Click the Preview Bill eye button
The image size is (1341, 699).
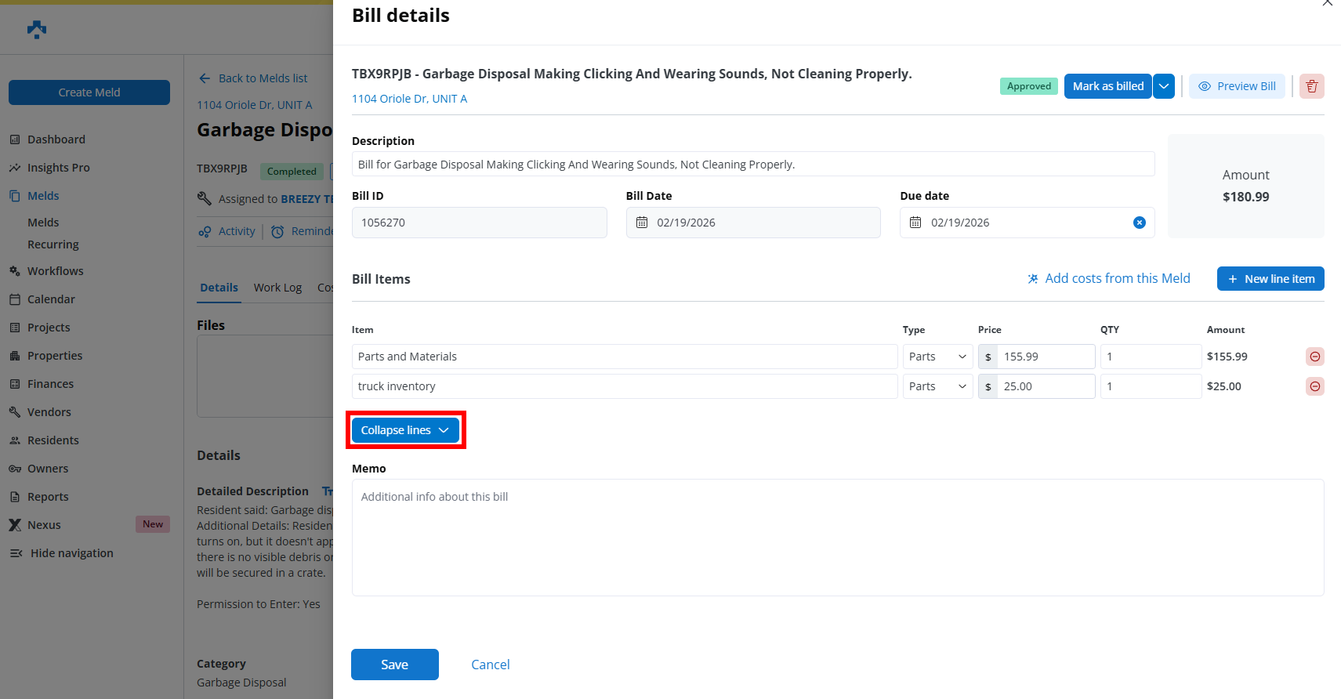1236,86
